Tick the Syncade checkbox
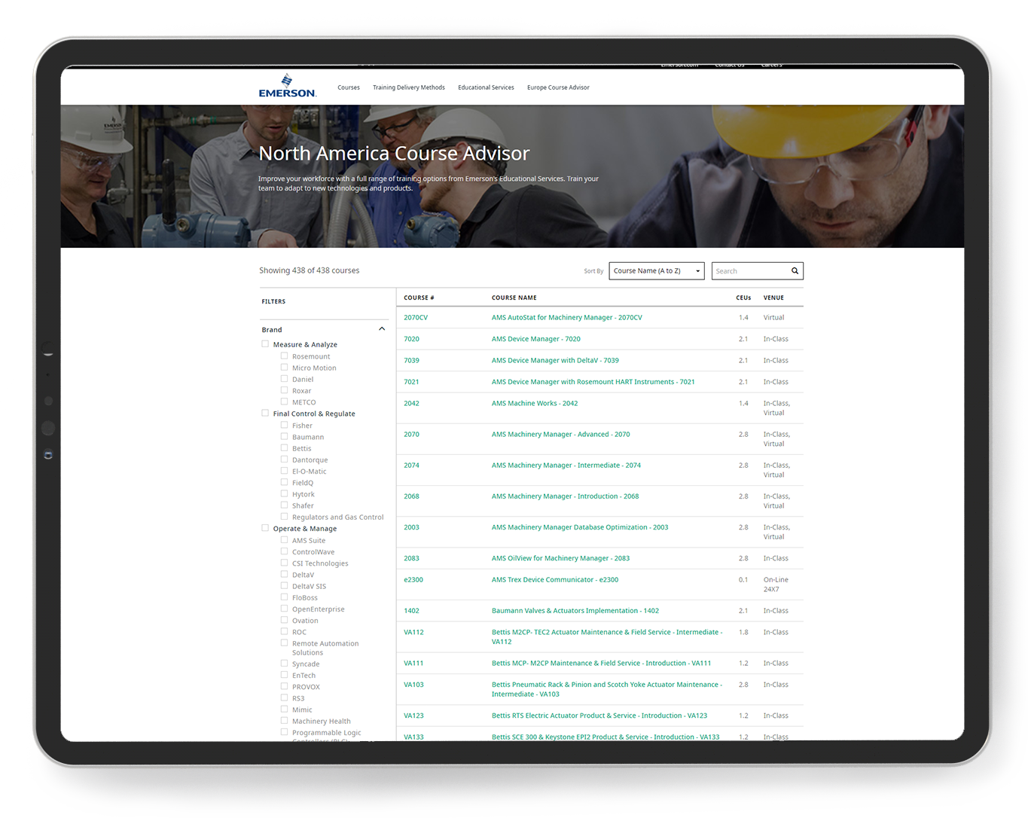Screen dimensions: 1028x818 pos(284,664)
